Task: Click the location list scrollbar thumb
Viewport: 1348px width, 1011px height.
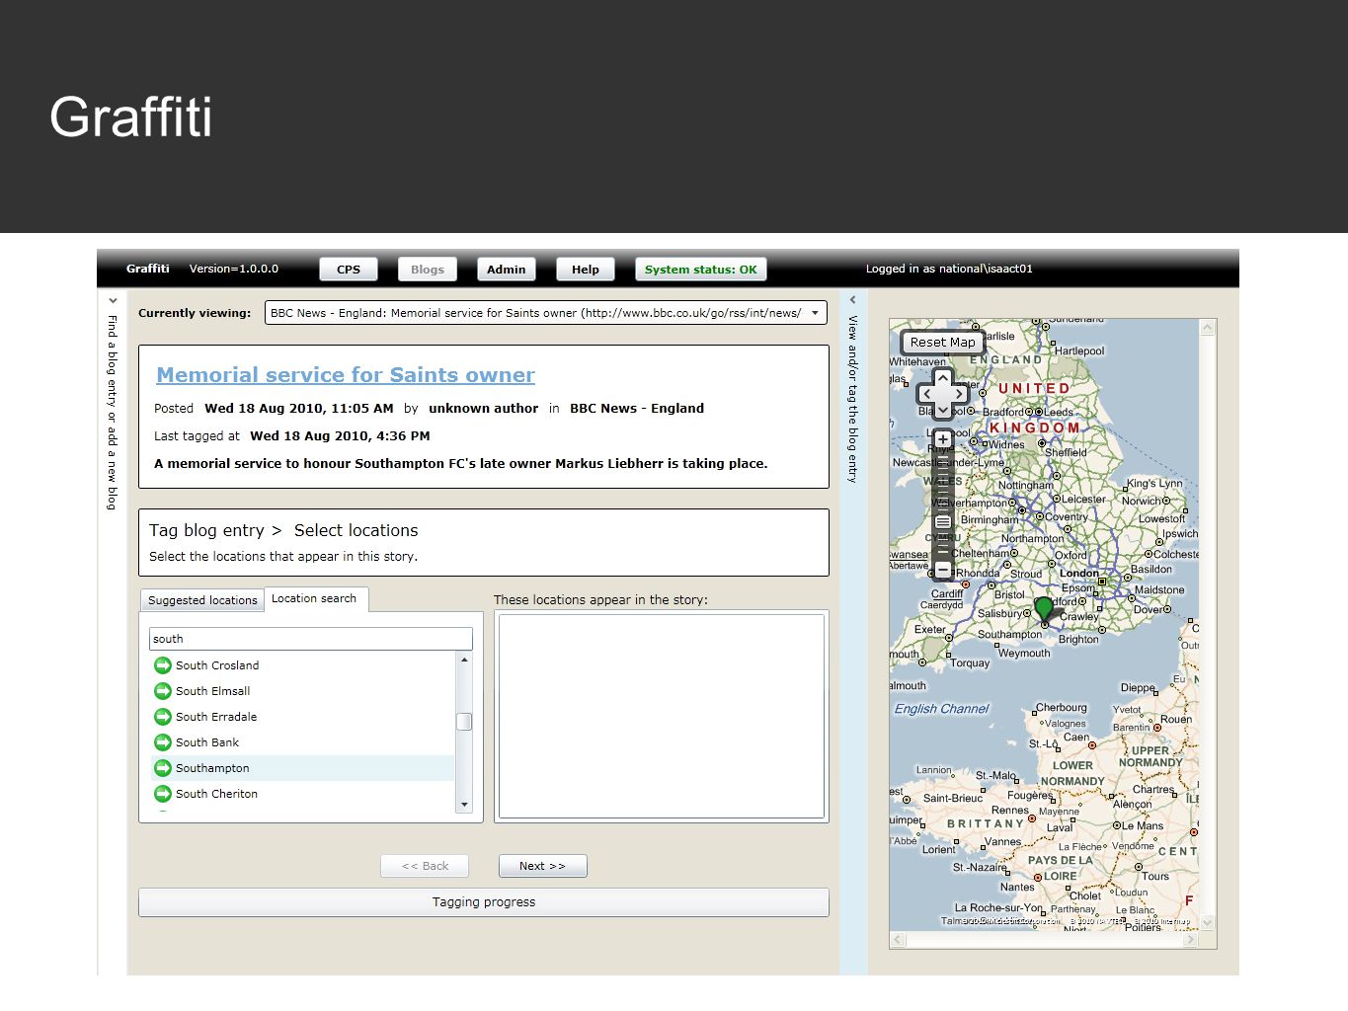Action: point(464,722)
